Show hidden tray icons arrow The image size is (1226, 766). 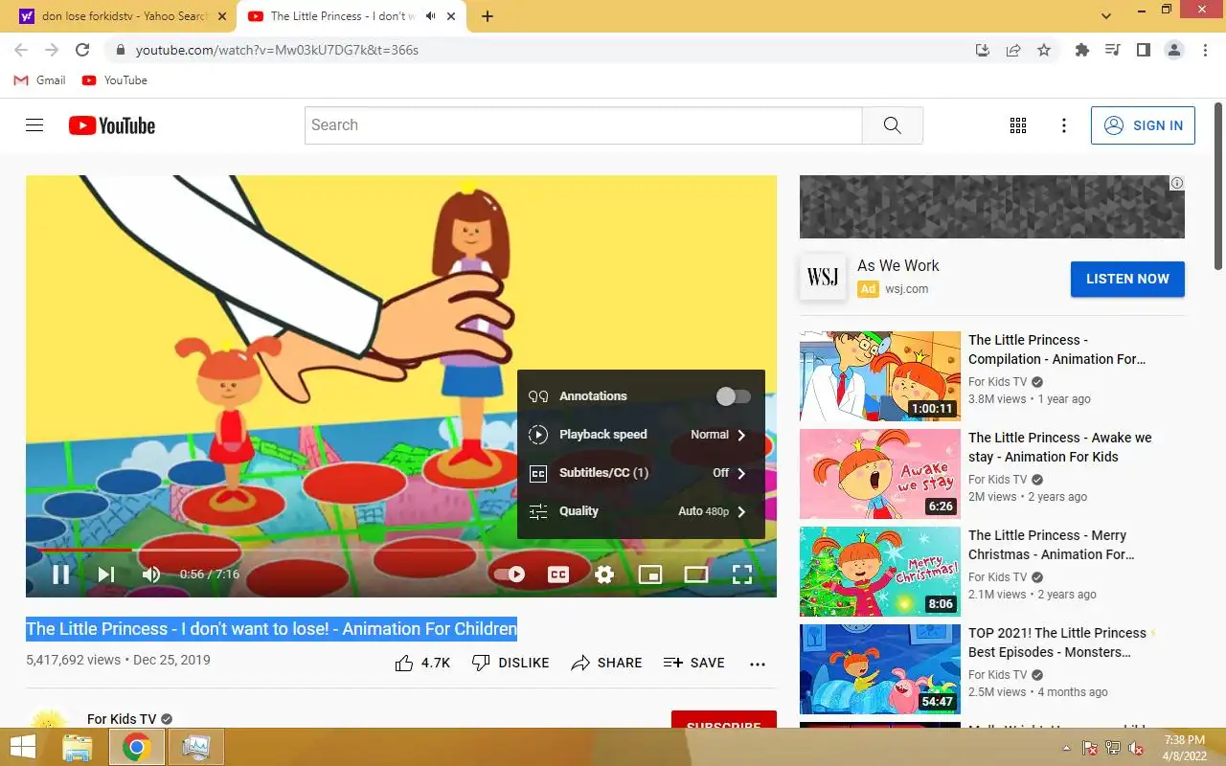1066,748
